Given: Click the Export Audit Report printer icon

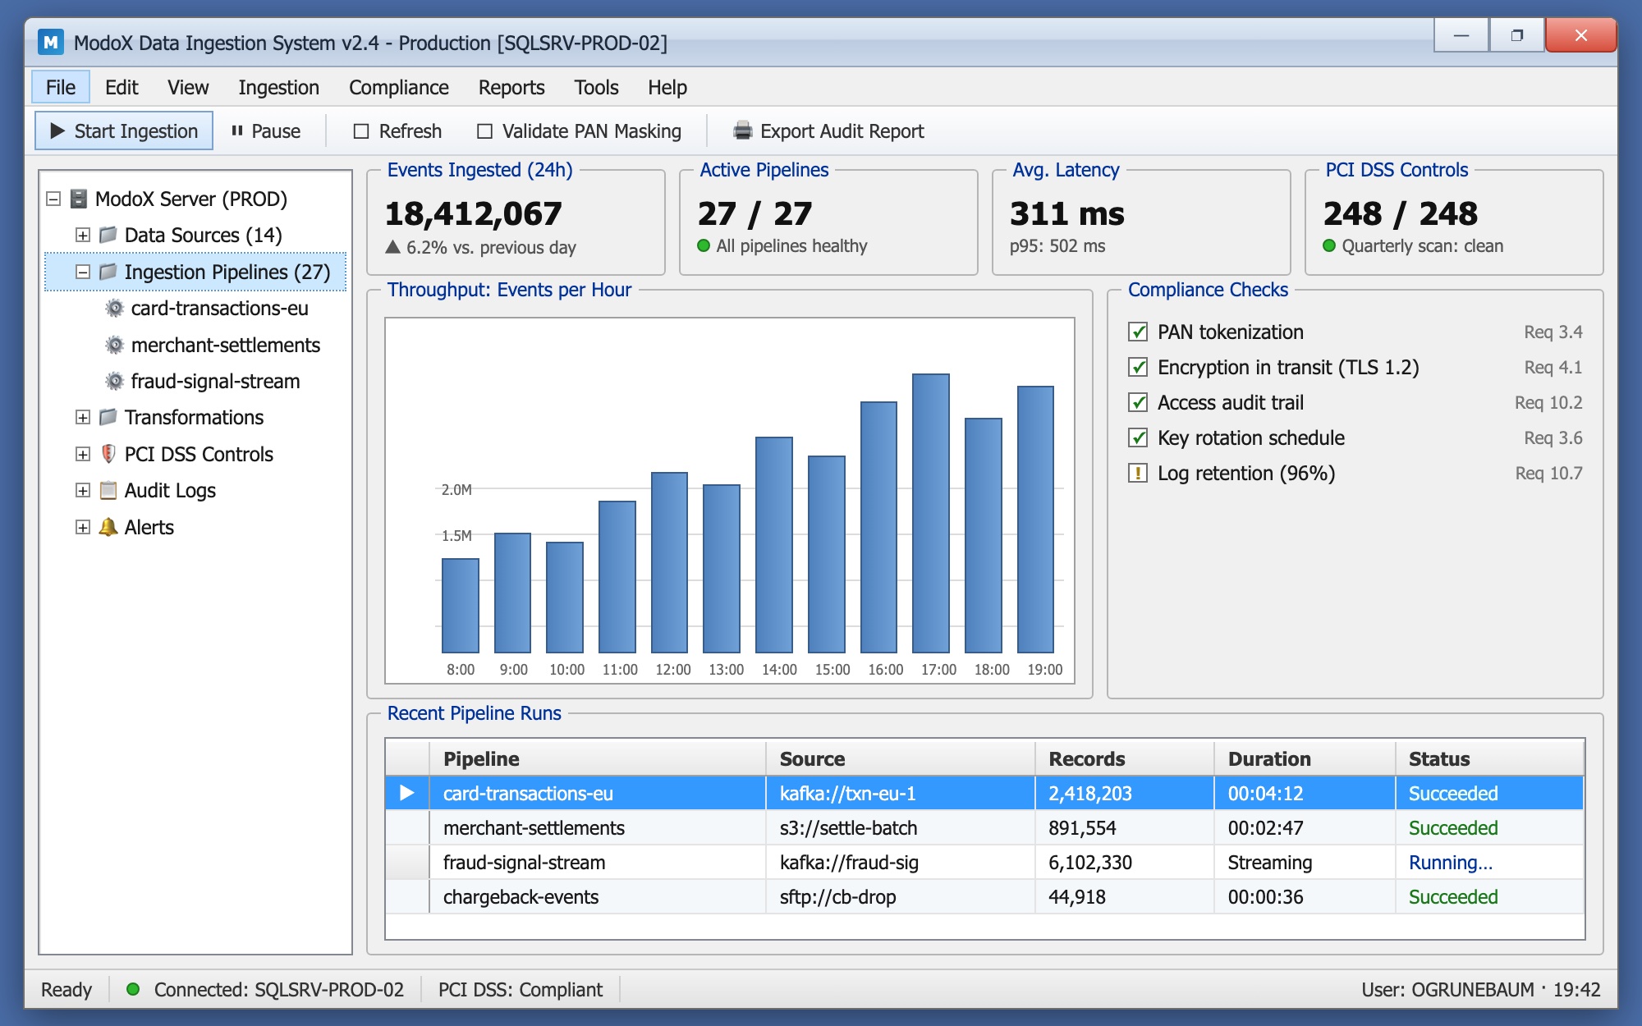Looking at the screenshot, I should 743,131.
